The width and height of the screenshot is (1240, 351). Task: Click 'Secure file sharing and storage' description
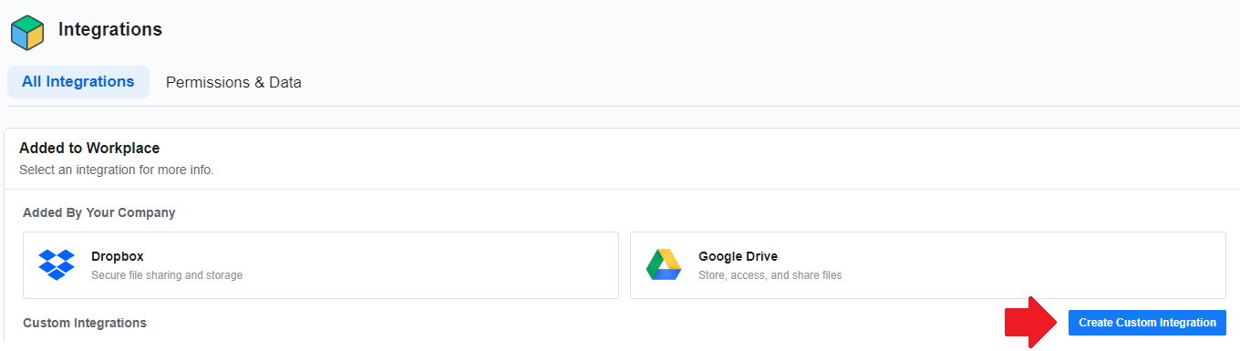(167, 274)
